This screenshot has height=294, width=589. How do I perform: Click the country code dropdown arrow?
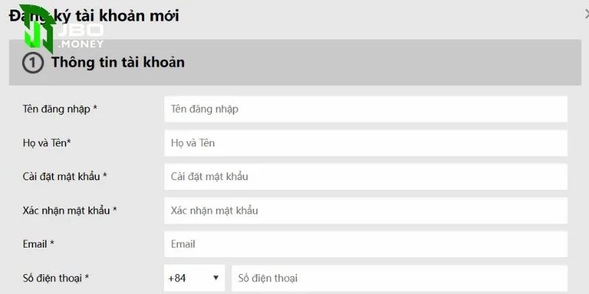click(216, 279)
